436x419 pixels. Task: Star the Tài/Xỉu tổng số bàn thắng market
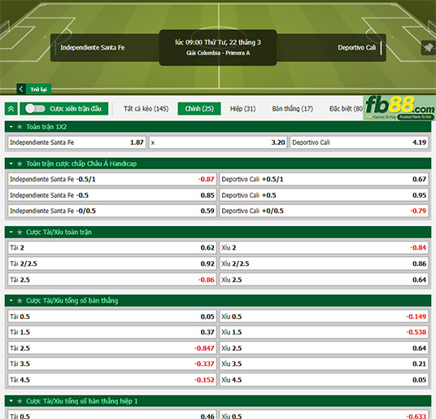coord(20,300)
